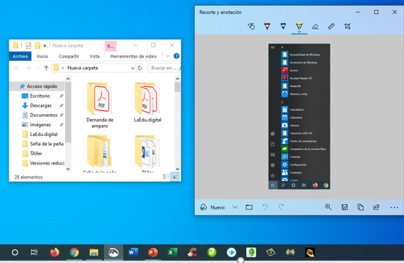This screenshot has width=404, height=263.
Task: Click the forward arrow in File Explorer
Action: [x=28, y=68]
